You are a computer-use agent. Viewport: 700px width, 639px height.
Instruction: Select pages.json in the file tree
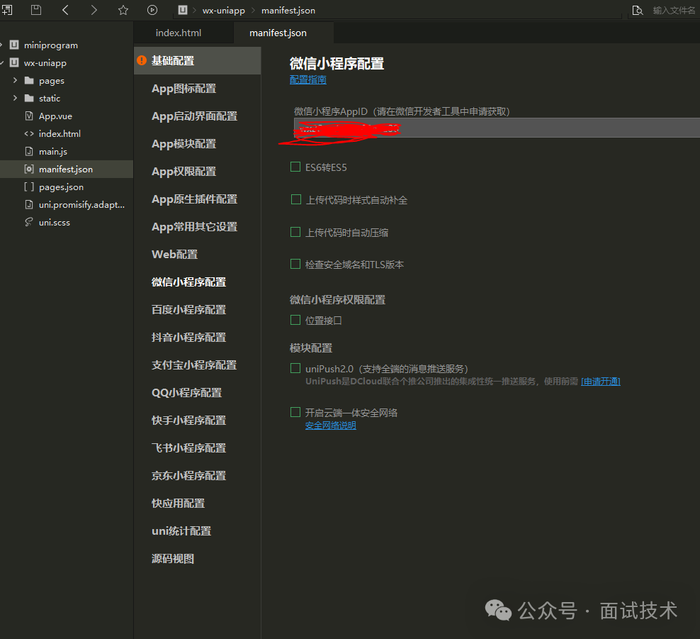click(x=61, y=187)
